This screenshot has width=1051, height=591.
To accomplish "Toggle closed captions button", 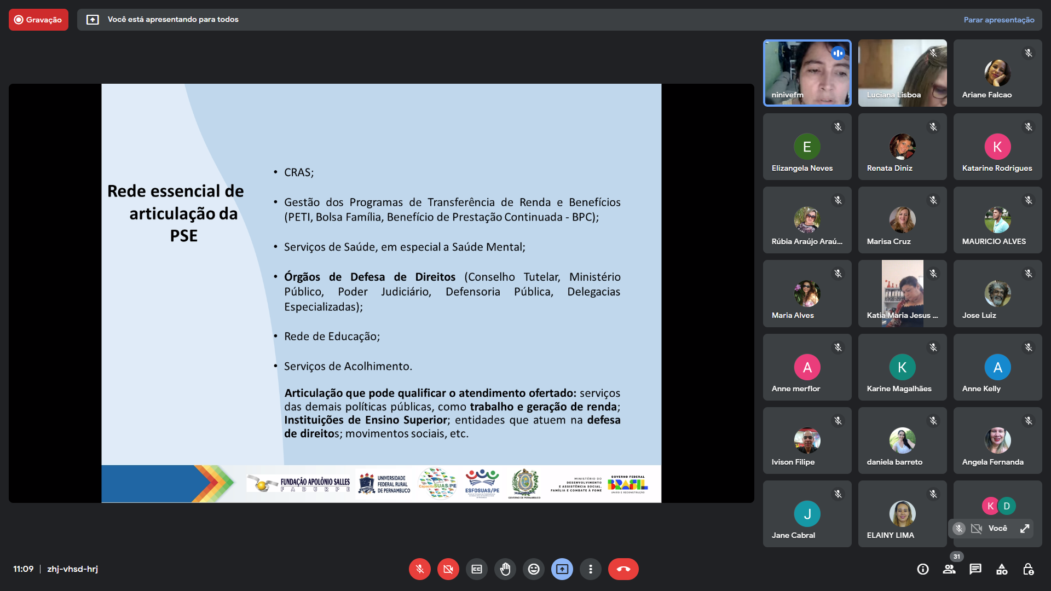I will coord(476,569).
